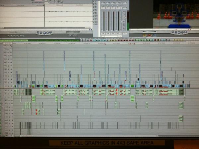199x149 pixels.
Task: Click the leftmost channel fader in Audio Mixer
Action: pos(102,31)
